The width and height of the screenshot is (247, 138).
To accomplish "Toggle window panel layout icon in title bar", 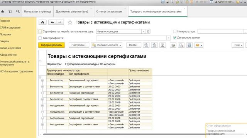I will click(211, 2).
